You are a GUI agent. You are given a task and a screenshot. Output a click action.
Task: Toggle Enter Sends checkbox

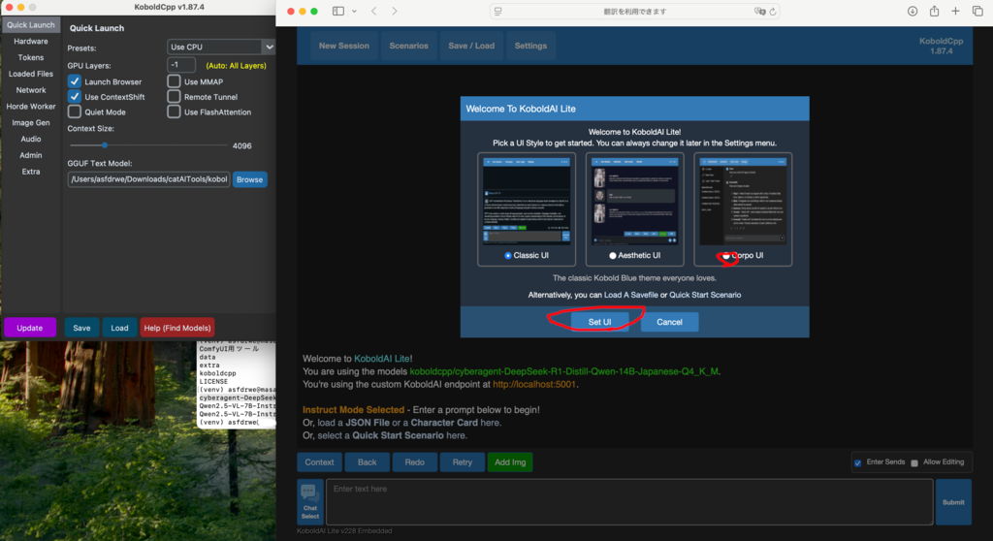[857, 463]
